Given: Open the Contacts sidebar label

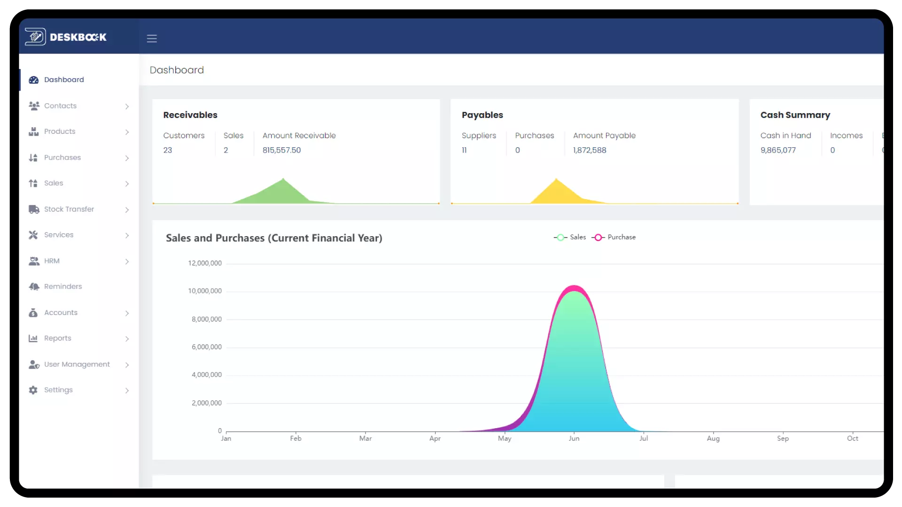Looking at the screenshot, I should coord(60,106).
